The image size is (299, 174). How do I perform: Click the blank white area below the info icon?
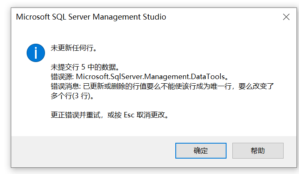(35, 96)
